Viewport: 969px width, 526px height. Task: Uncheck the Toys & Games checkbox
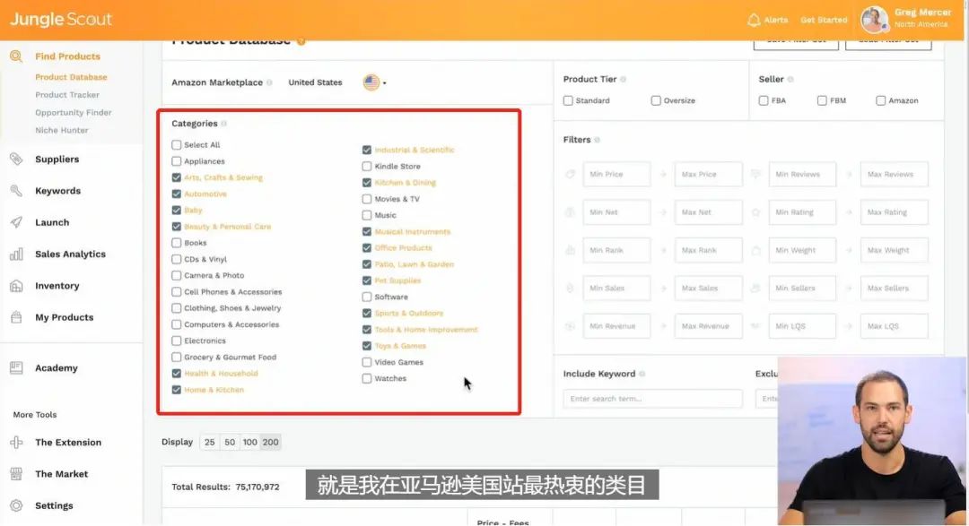pos(366,346)
